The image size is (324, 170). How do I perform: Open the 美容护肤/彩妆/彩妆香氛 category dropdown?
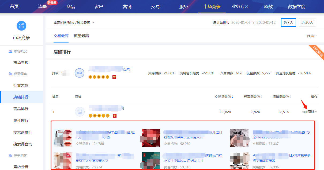pos(74,23)
